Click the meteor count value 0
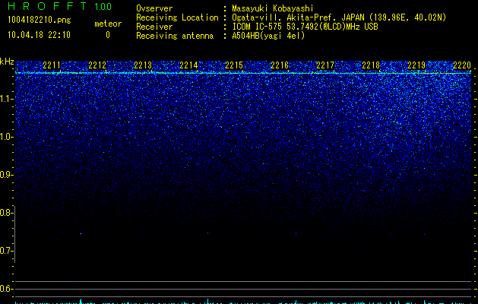The width and height of the screenshot is (478, 304). pos(108,35)
